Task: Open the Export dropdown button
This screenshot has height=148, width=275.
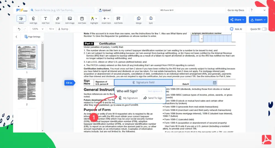Action: tap(258, 20)
